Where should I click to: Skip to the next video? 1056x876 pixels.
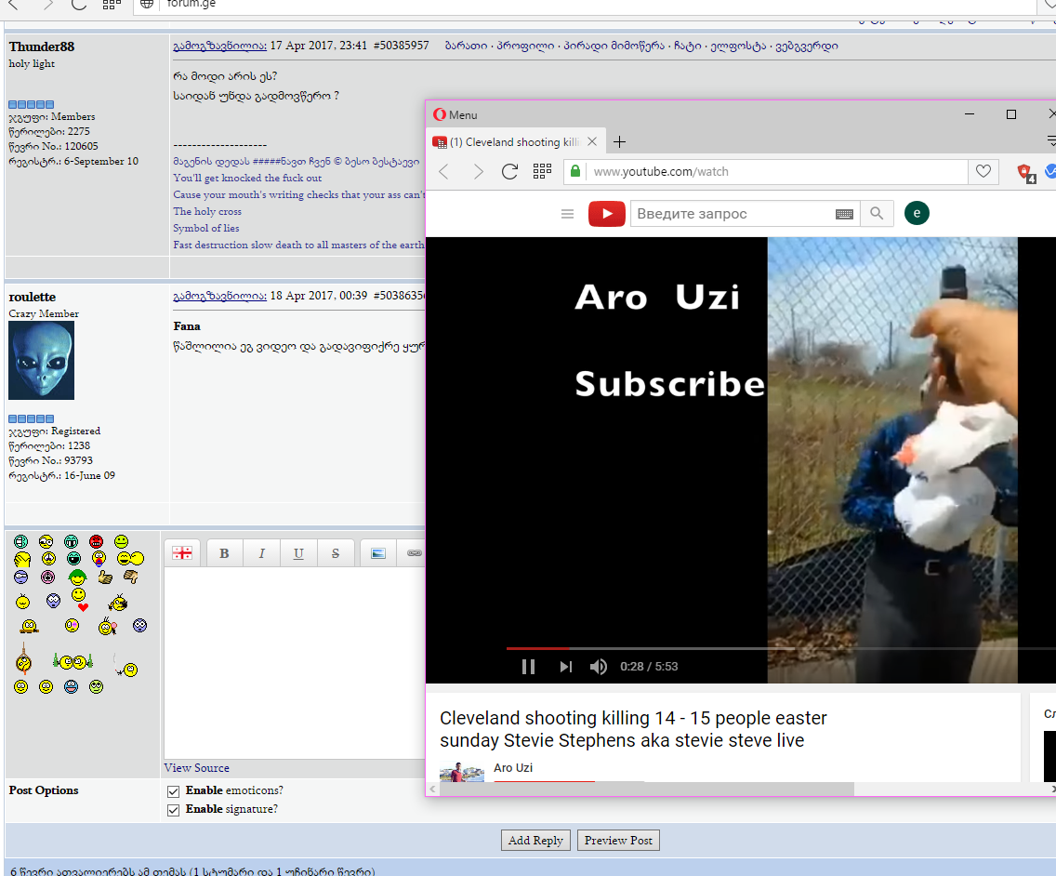coord(565,667)
